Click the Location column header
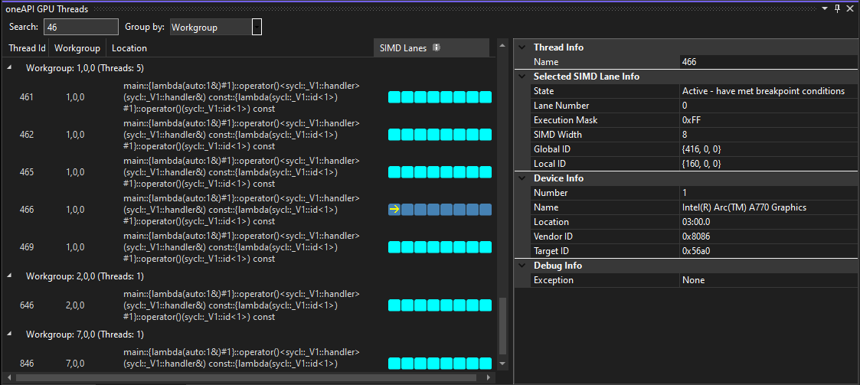This screenshot has height=385, width=860. click(x=129, y=48)
